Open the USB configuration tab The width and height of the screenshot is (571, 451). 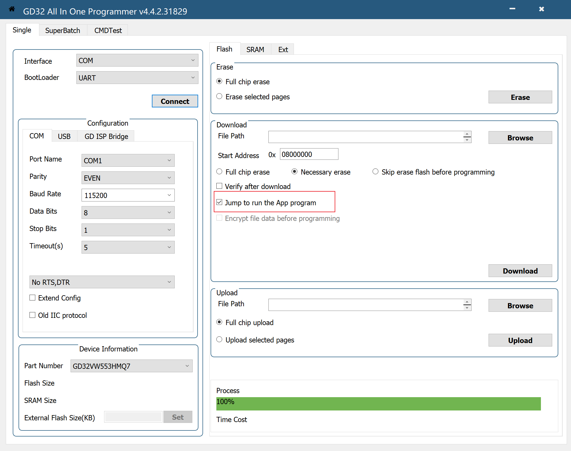click(64, 136)
